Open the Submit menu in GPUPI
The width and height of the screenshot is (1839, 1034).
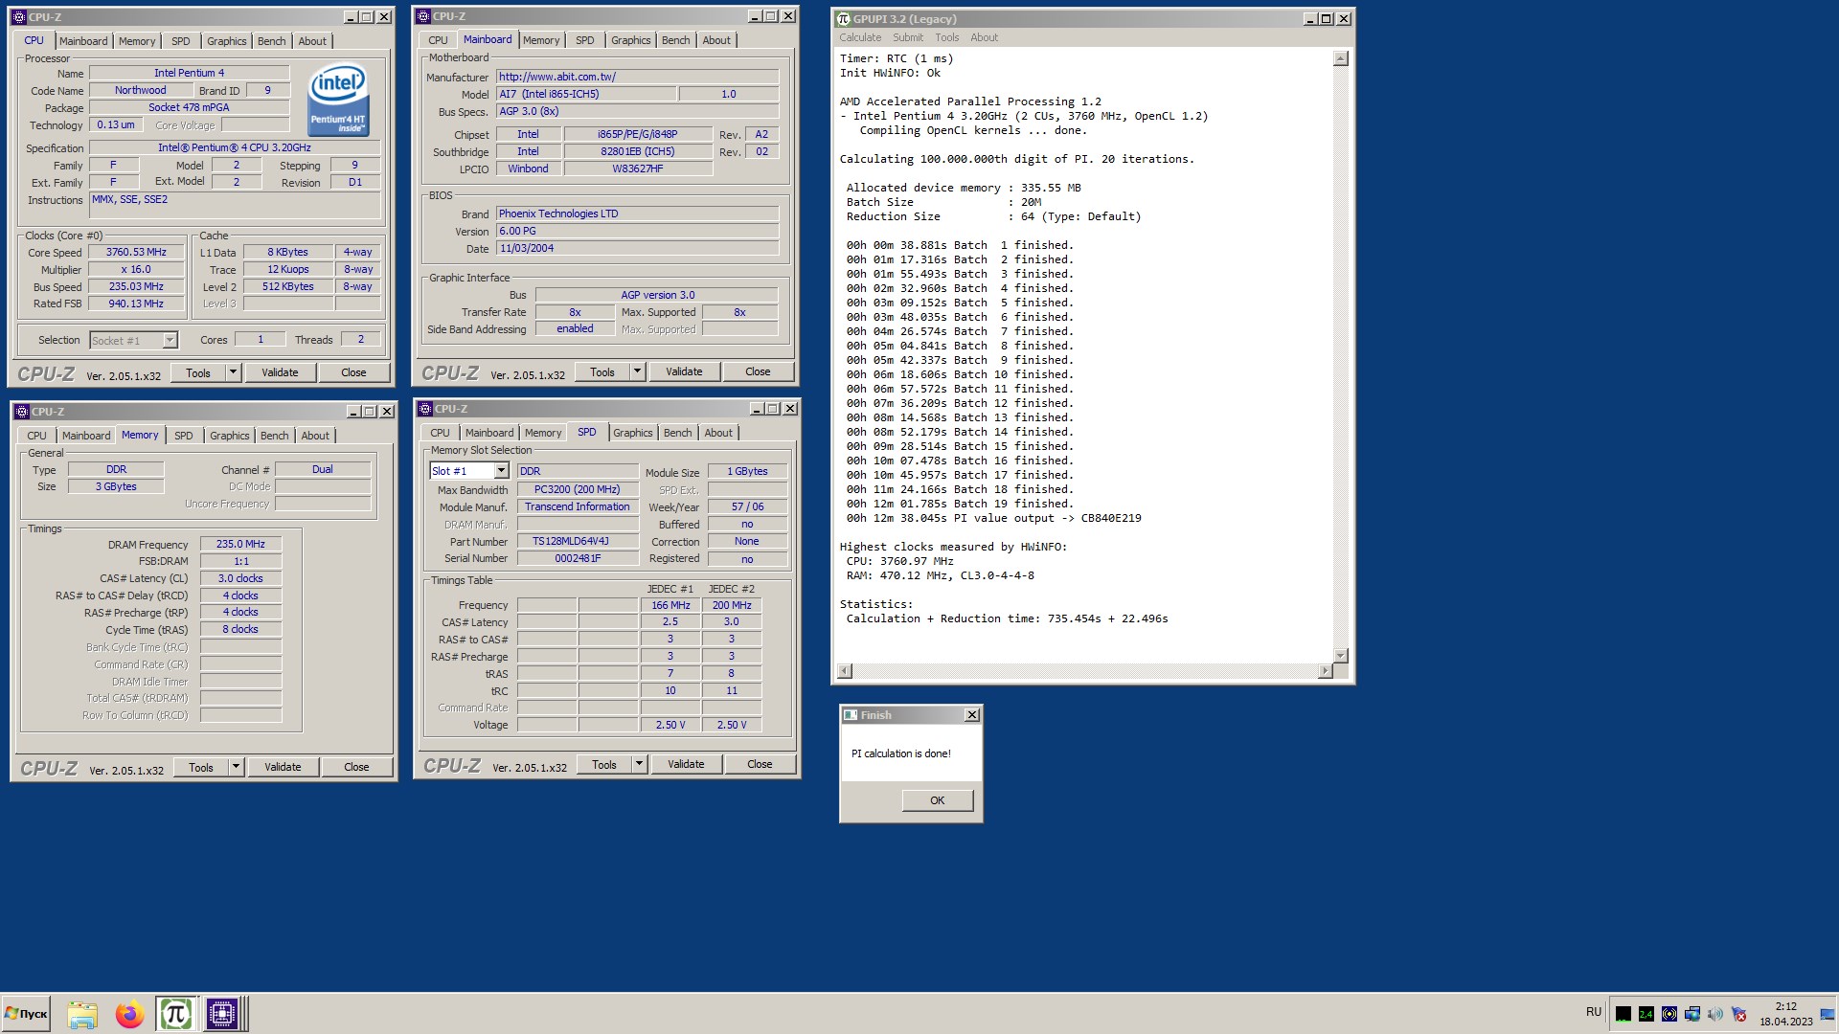click(x=908, y=38)
